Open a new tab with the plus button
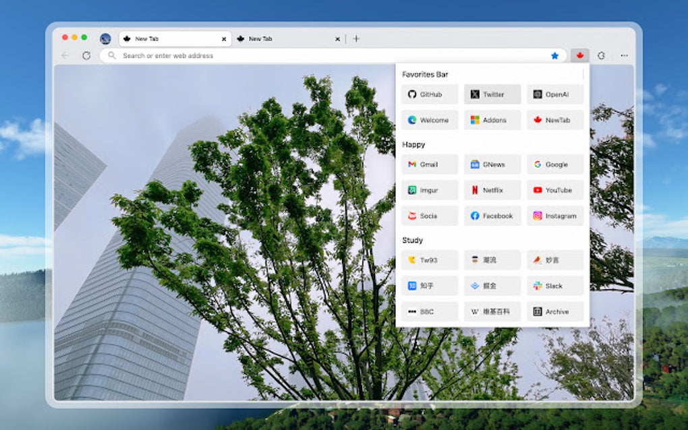This screenshot has width=688, height=430. (x=355, y=38)
